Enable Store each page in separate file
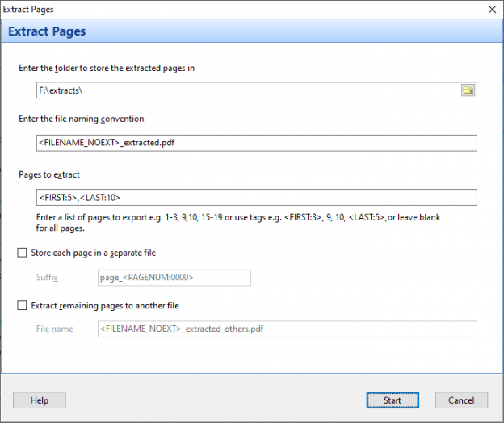The width and height of the screenshot is (504, 423). coord(22,253)
